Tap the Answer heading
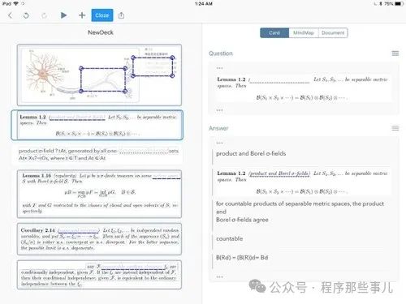 (x=218, y=128)
